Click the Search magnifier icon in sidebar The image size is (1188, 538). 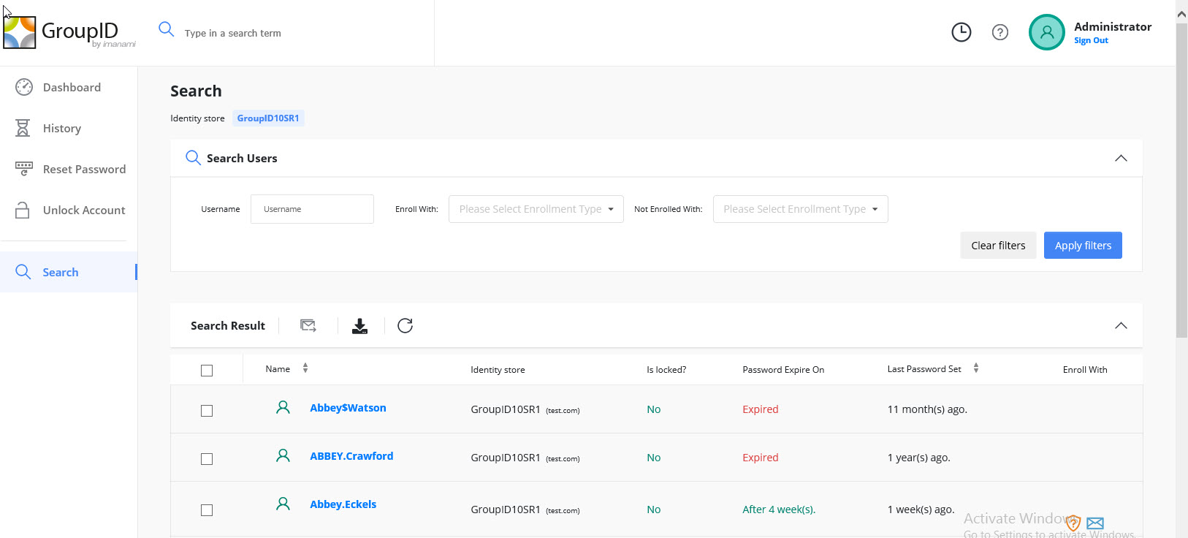(23, 272)
